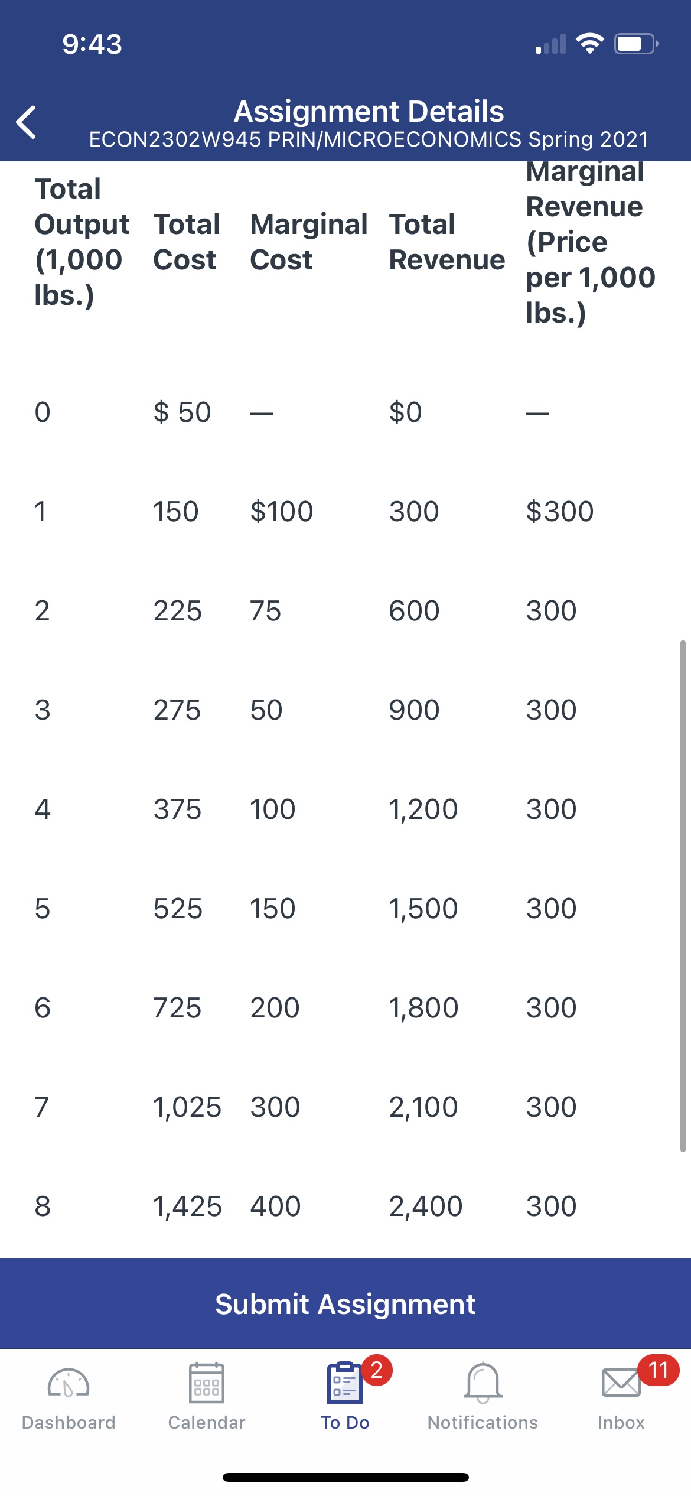Switch to the Dashboard tab label
Image resolution: width=691 pixels, height=1496 pixels.
(x=69, y=1423)
